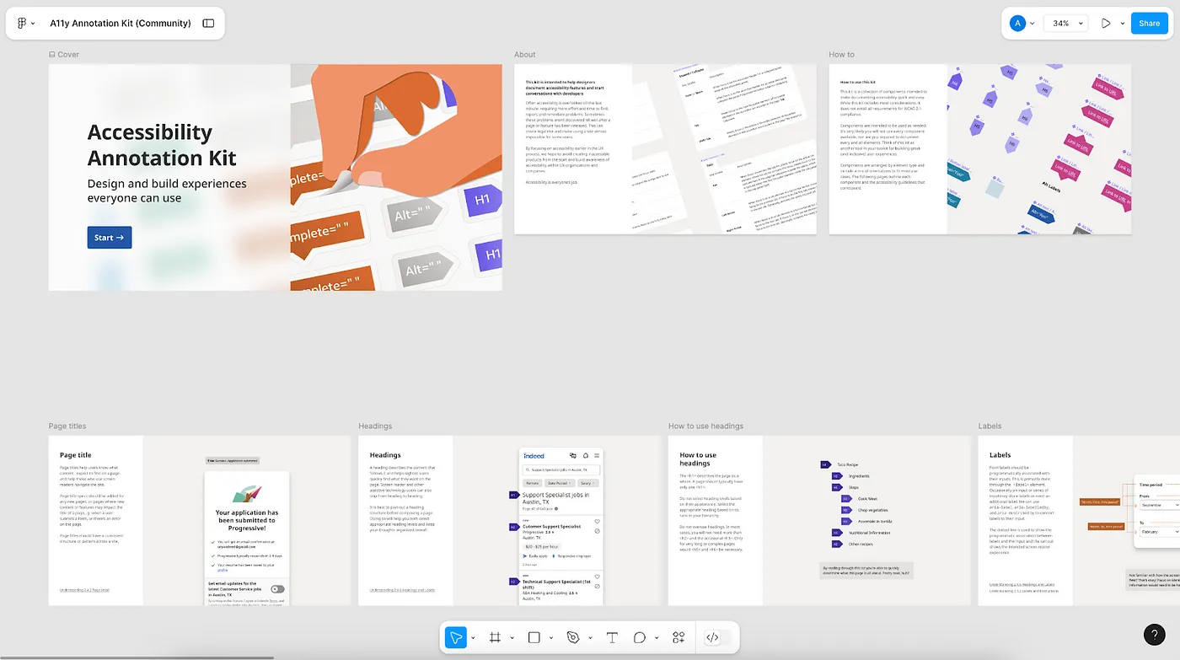Select the Pen tool
Screen dimensions: 1180x660
click(x=573, y=638)
